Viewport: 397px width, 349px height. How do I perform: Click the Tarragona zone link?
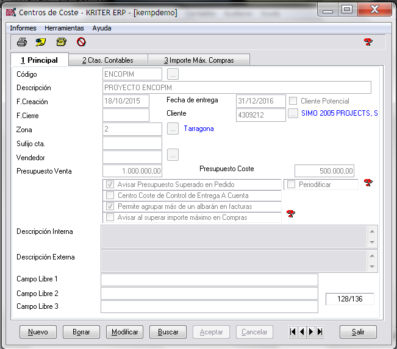tap(199, 129)
